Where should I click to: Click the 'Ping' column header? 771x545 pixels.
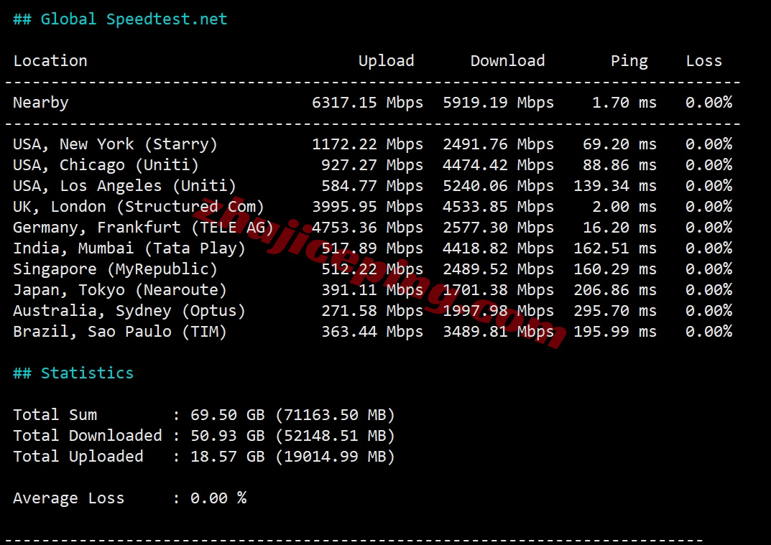coord(629,60)
